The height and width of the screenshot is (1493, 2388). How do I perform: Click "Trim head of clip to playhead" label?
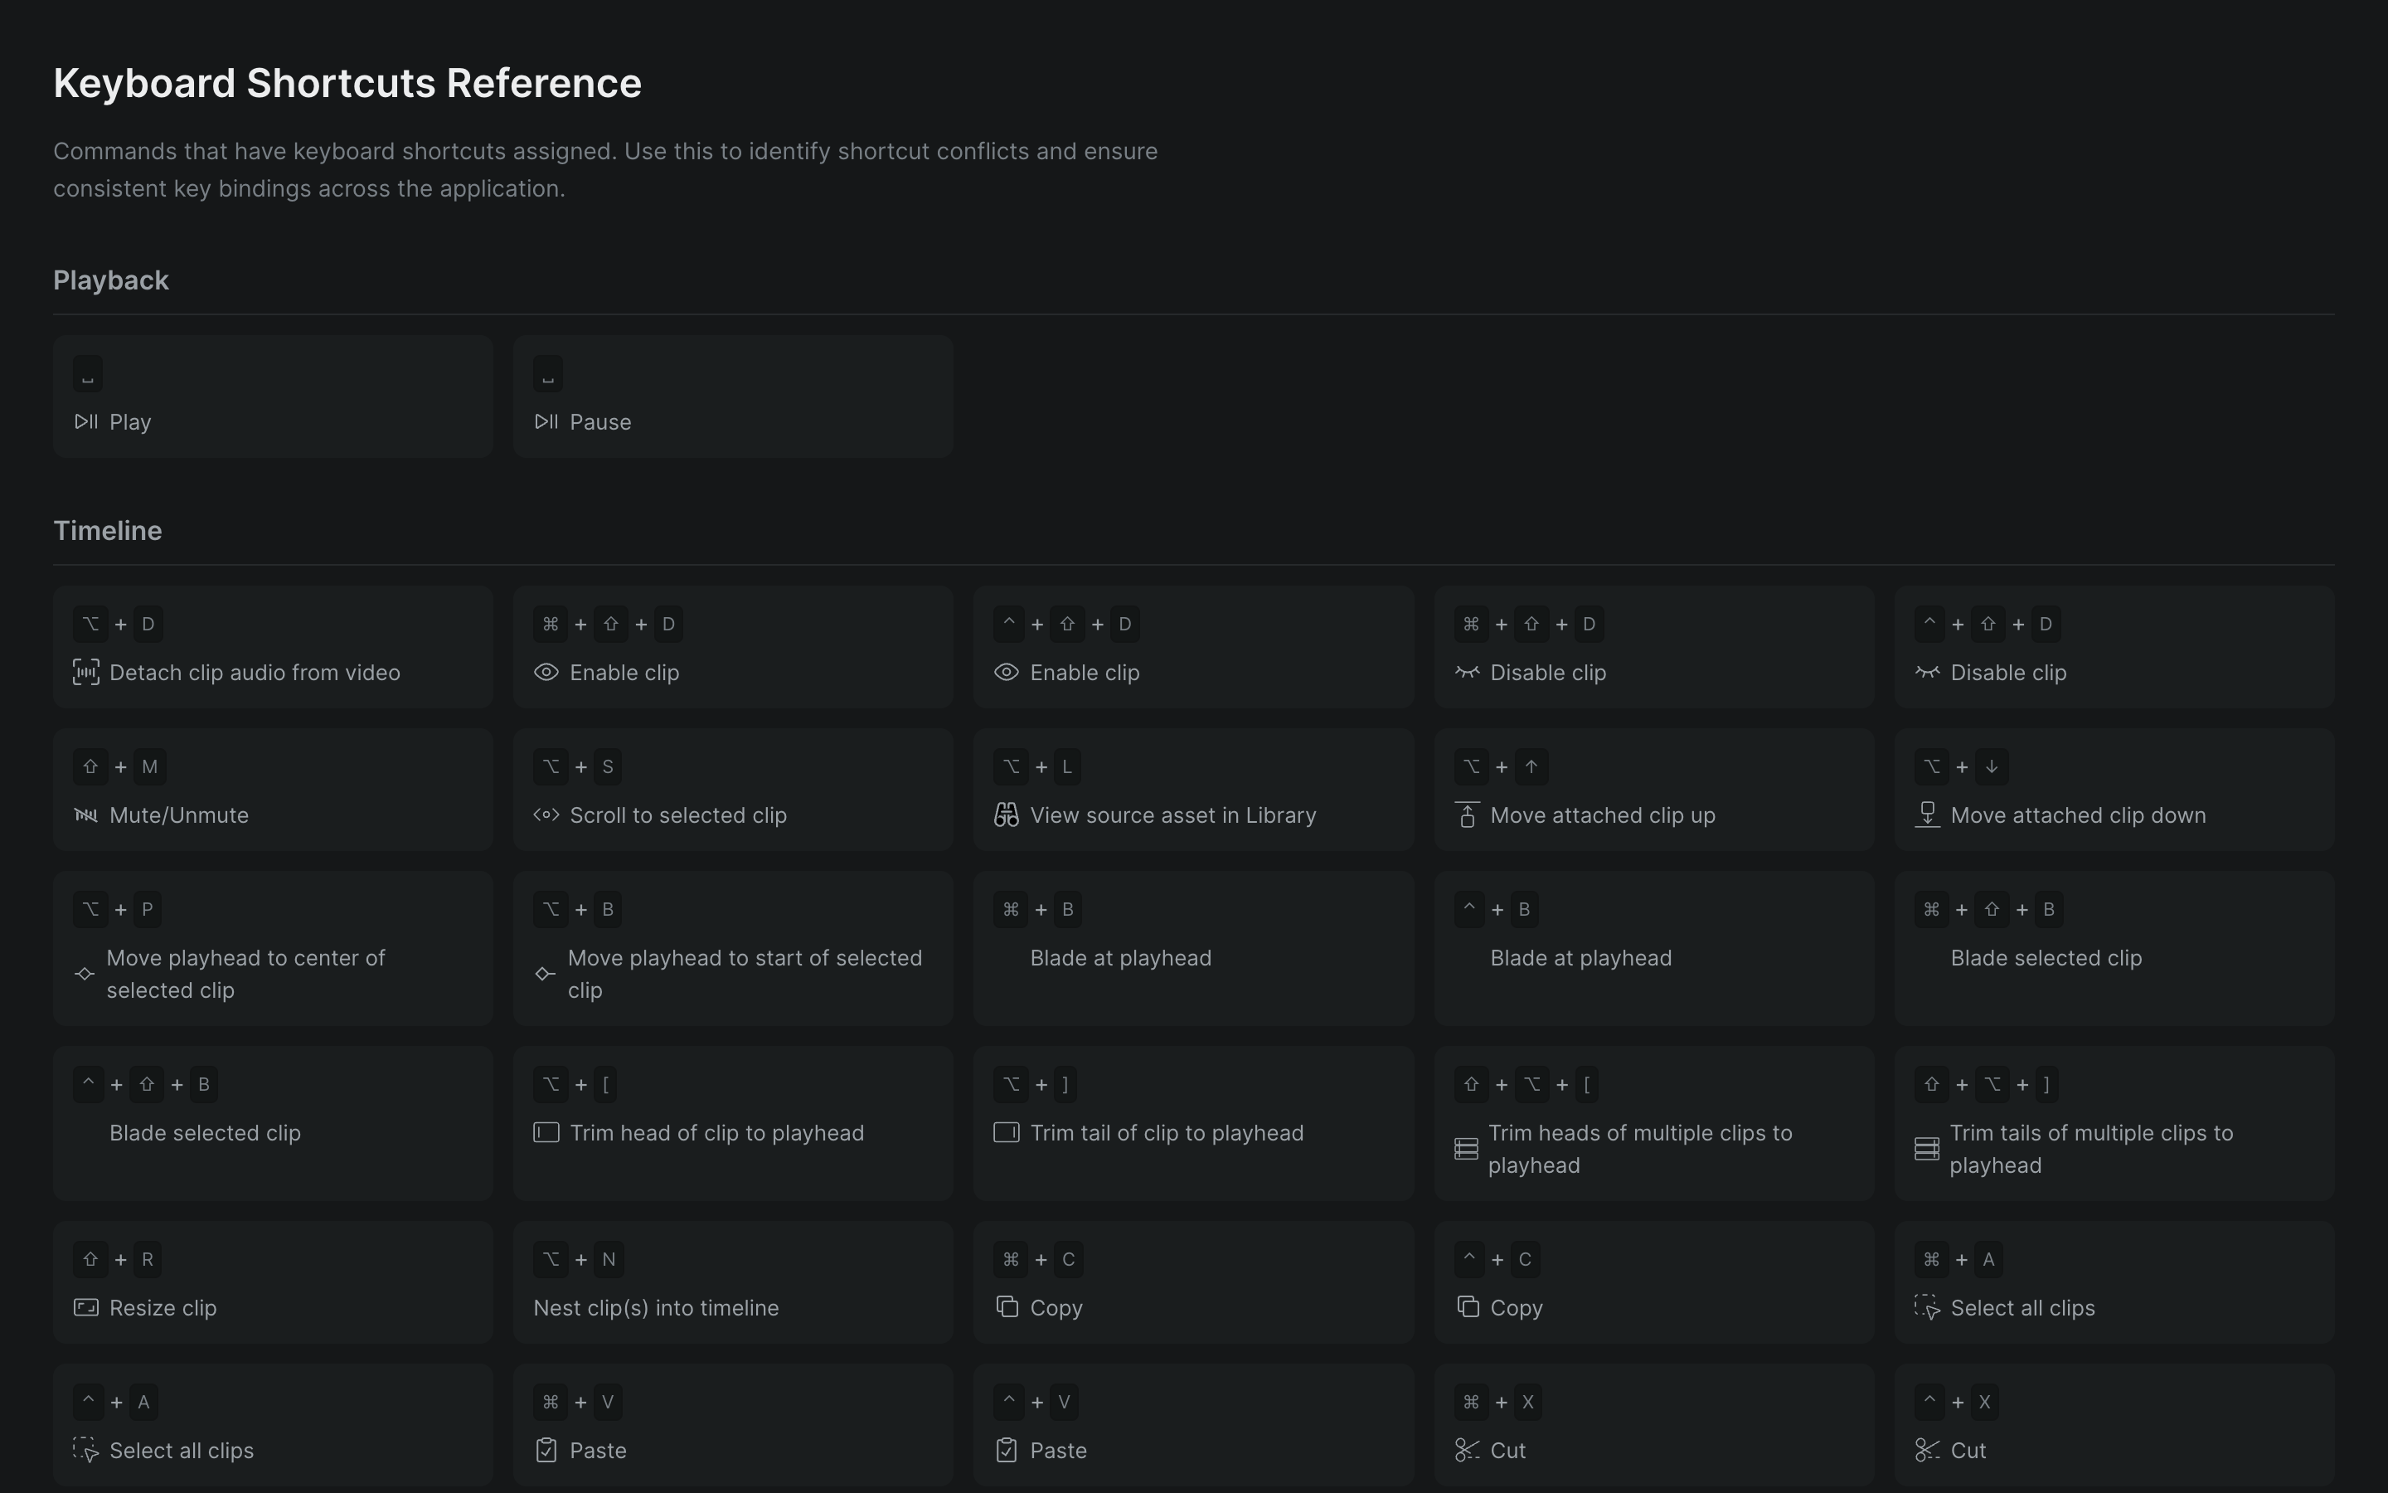tap(717, 1132)
